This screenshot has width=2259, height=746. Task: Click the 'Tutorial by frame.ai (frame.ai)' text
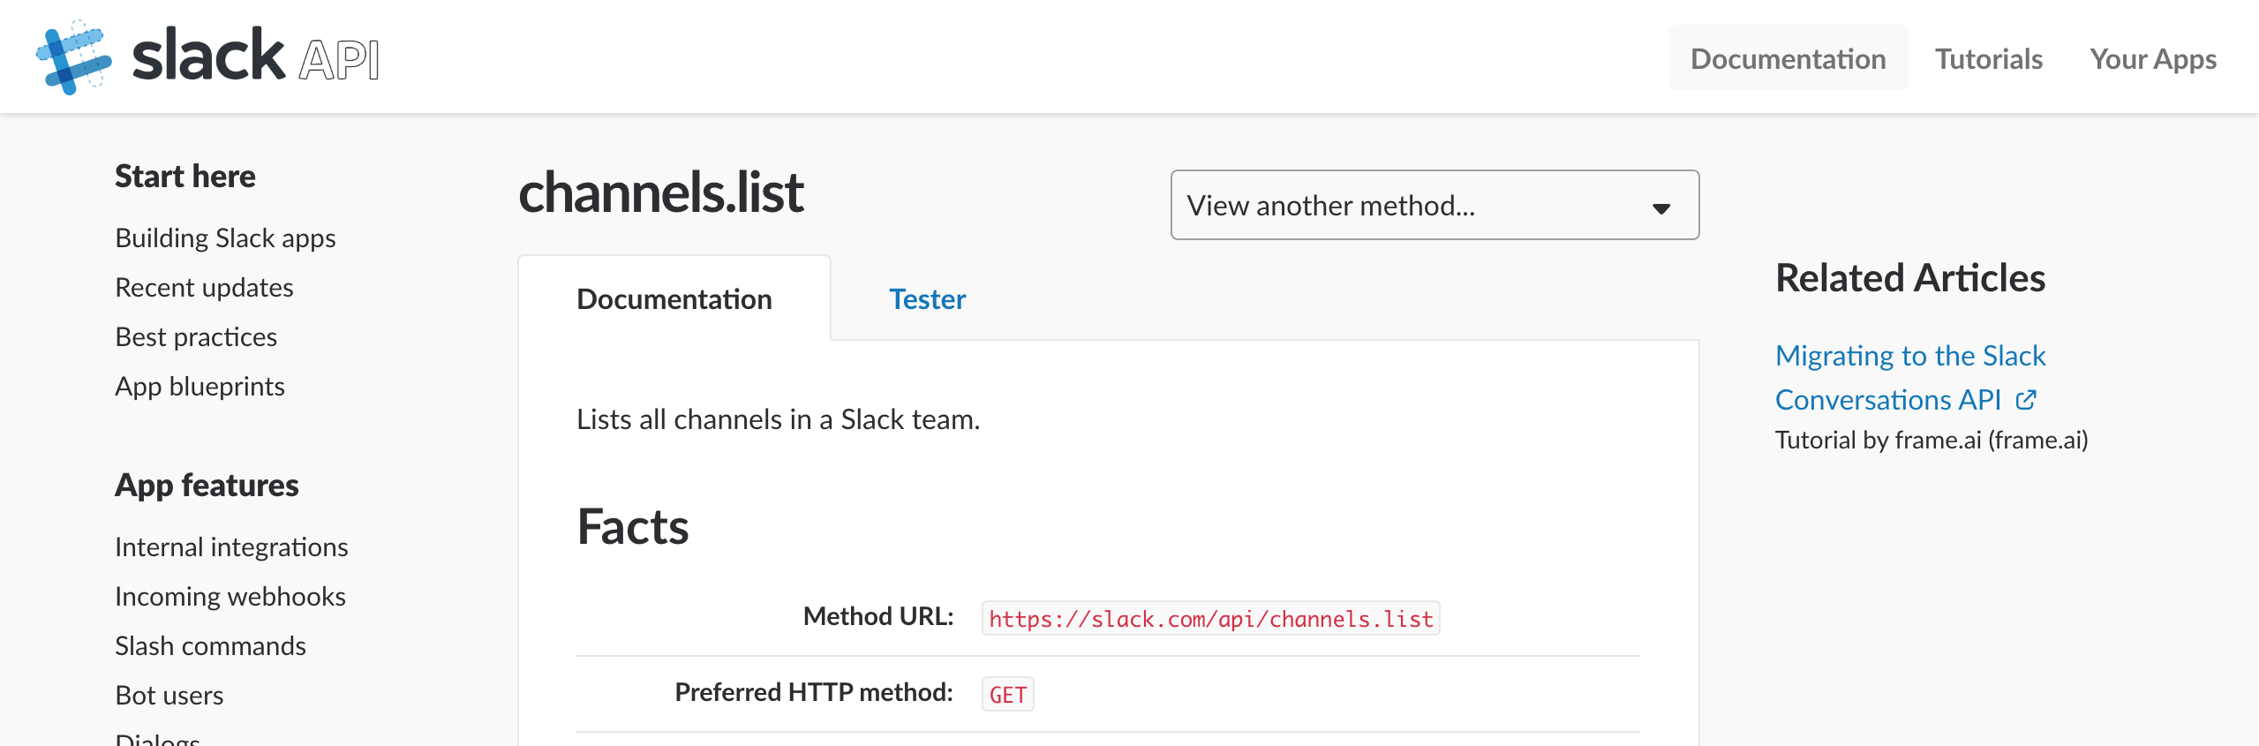coord(1931,440)
